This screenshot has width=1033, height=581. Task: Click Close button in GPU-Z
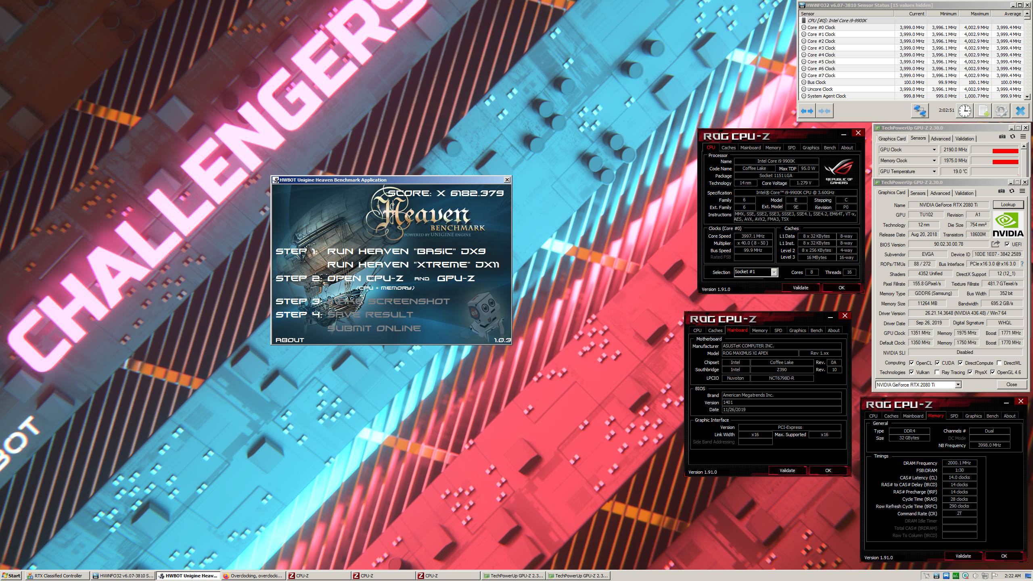[x=1012, y=385]
